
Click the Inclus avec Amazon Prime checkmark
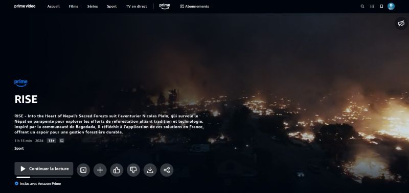17,184
